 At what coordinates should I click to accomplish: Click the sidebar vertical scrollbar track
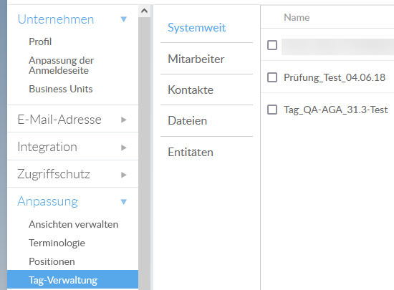(144, 153)
